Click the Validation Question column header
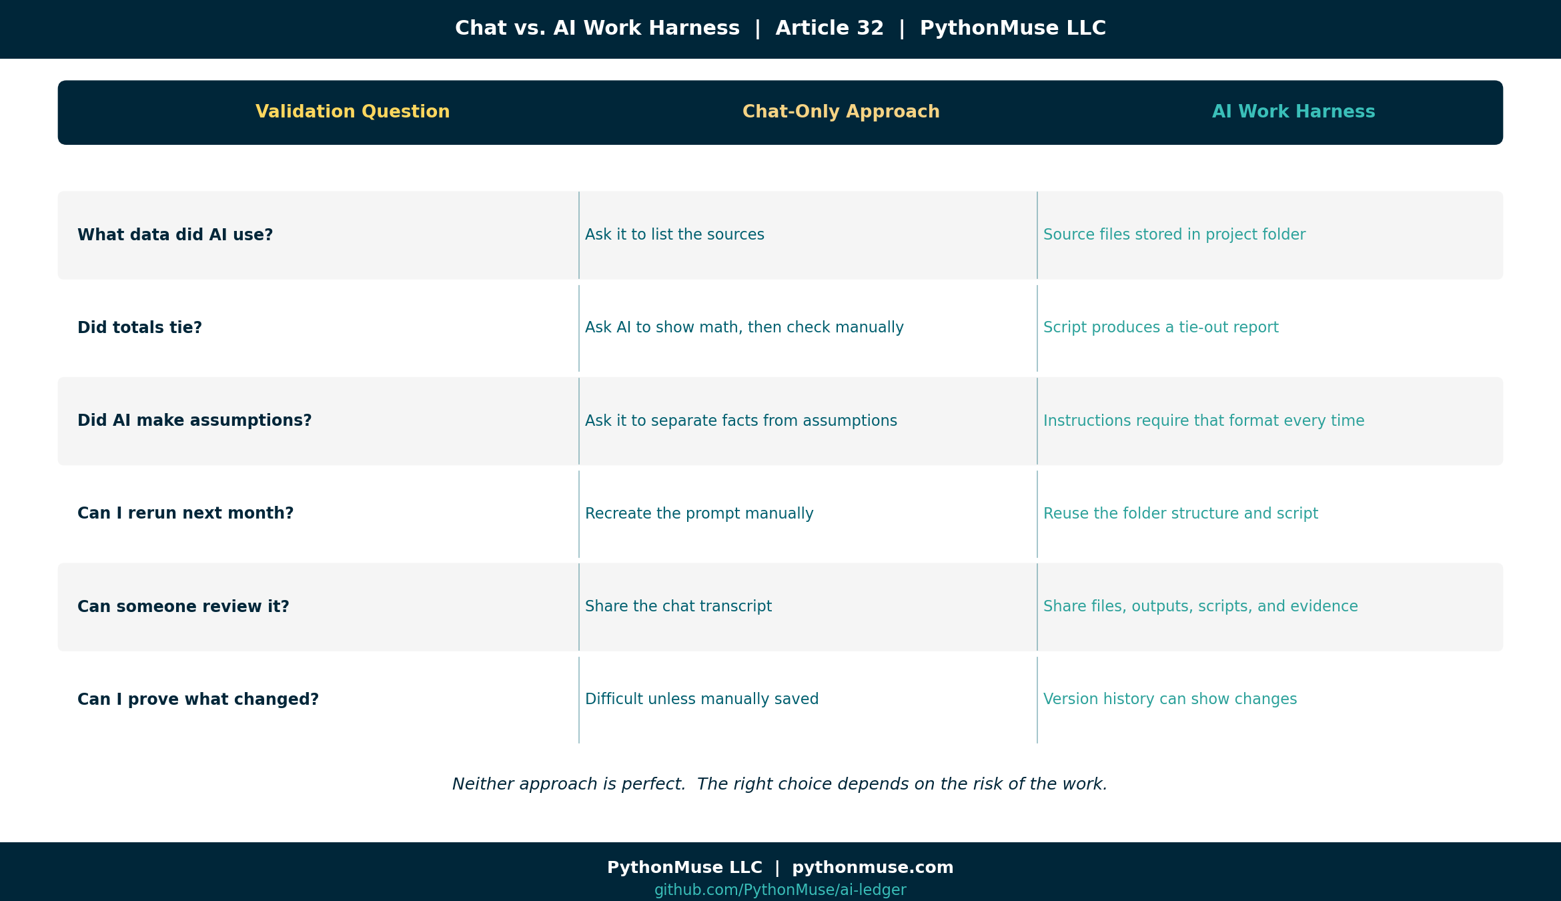The height and width of the screenshot is (901, 1561). click(x=352, y=111)
